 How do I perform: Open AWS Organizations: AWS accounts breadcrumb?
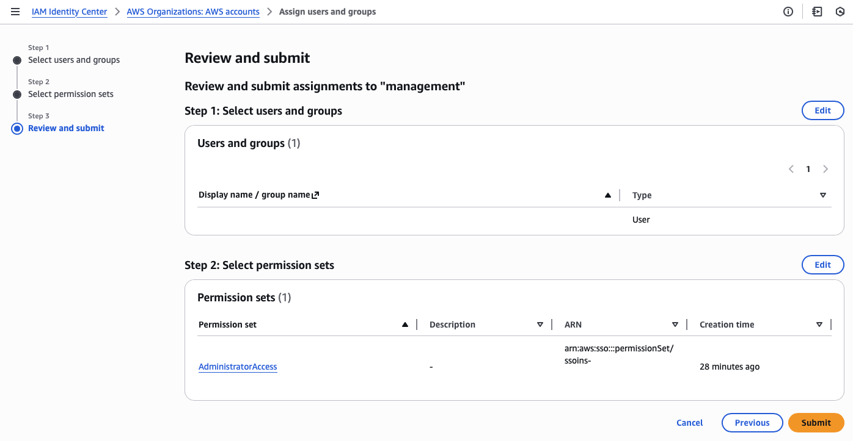click(193, 11)
